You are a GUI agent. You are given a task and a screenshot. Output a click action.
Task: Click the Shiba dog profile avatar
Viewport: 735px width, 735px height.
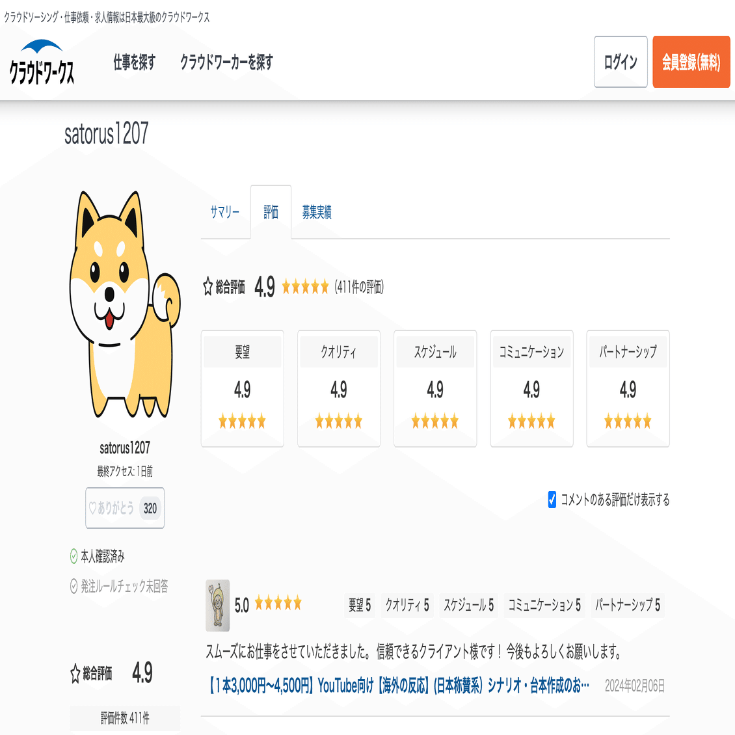pos(125,304)
